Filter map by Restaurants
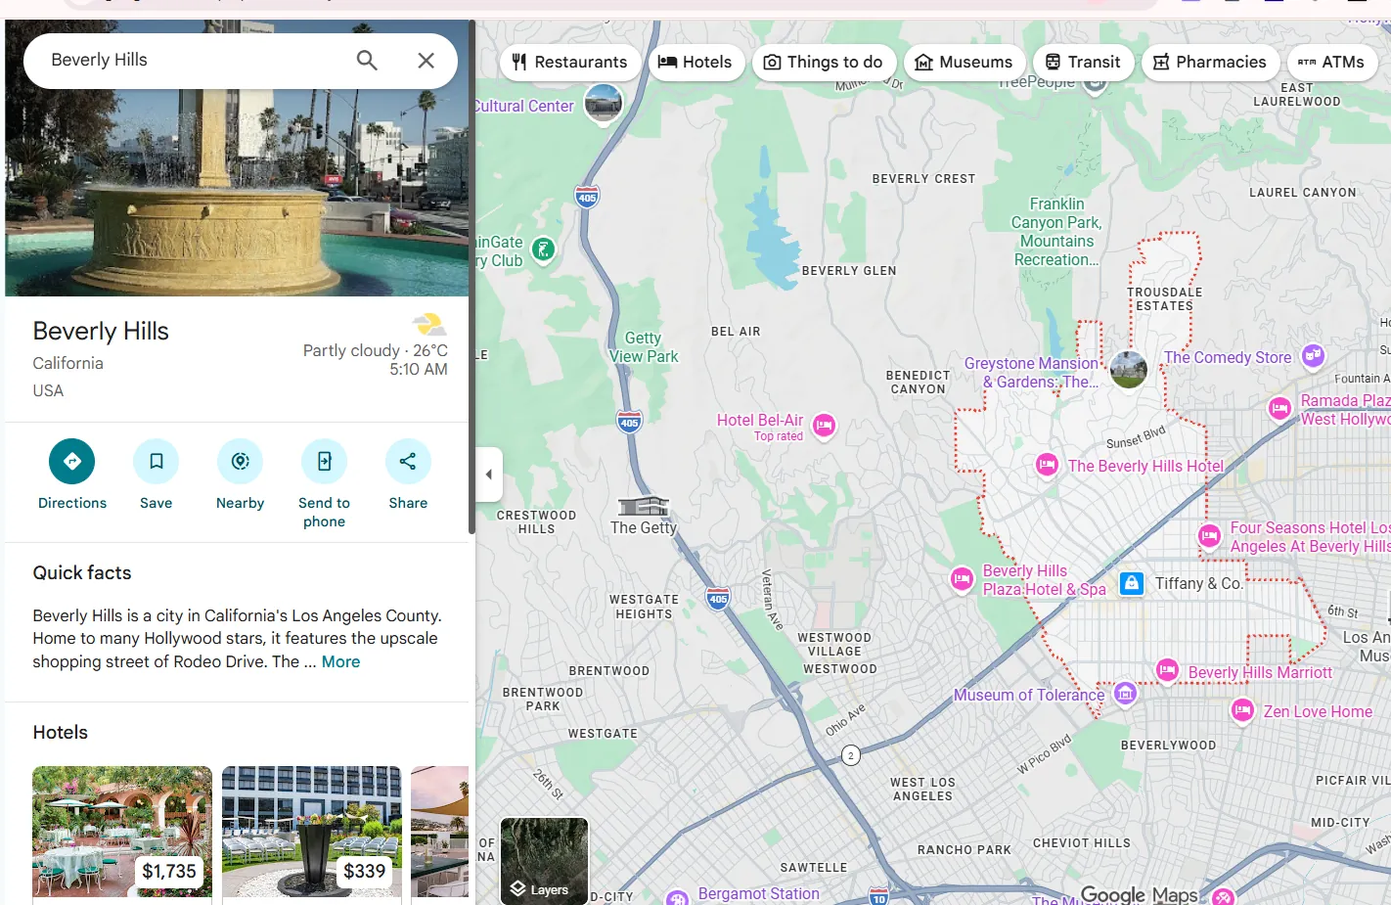1391x905 pixels. [x=570, y=62]
